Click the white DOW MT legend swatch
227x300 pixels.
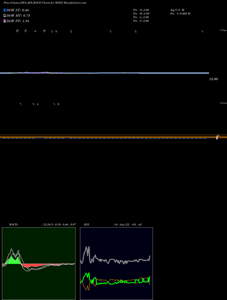5,16
